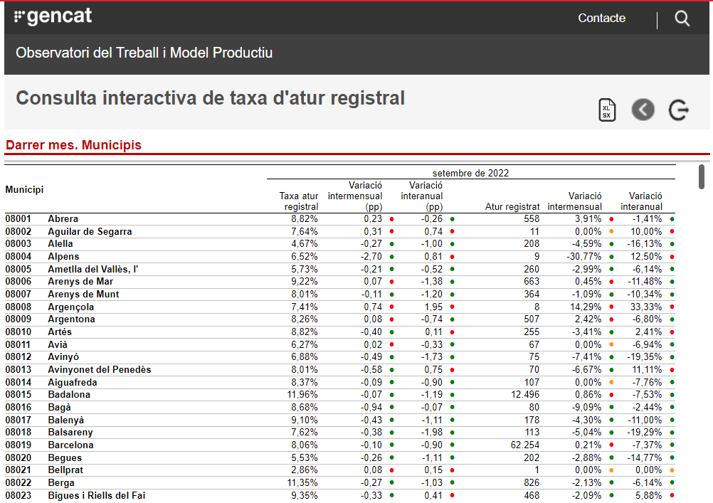The height and width of the screenshot is (503, 713).
Task: Select the Balsareny municipality name
Action: tap(70, 433)
